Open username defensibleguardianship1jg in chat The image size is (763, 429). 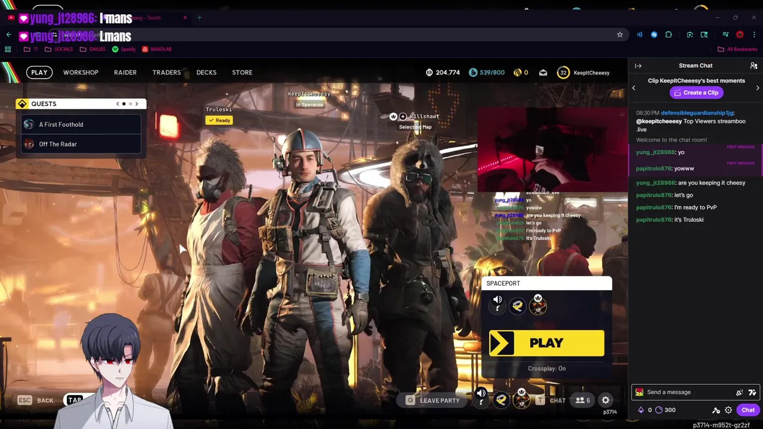(x=697, y=113)
